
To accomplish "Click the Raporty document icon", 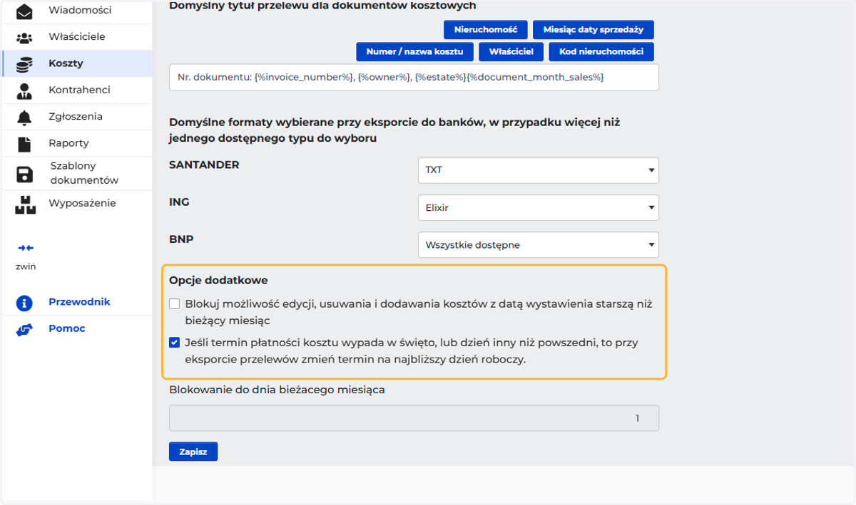I will (x=24, y=144).
